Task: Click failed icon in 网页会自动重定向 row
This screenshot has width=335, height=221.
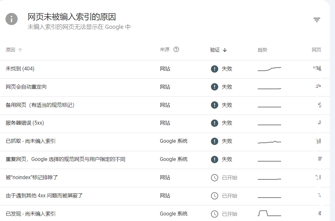Action: point(214,87)
